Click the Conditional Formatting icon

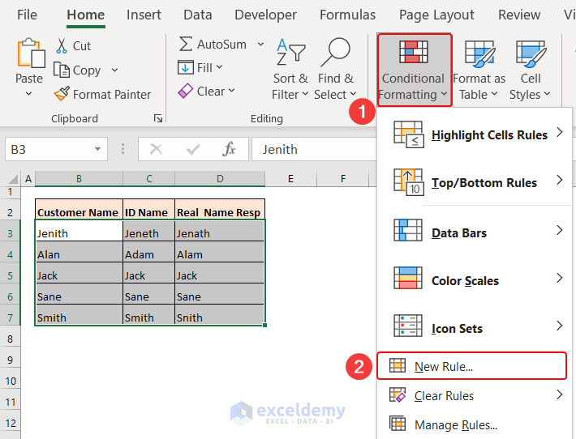(x=414, y=52)
